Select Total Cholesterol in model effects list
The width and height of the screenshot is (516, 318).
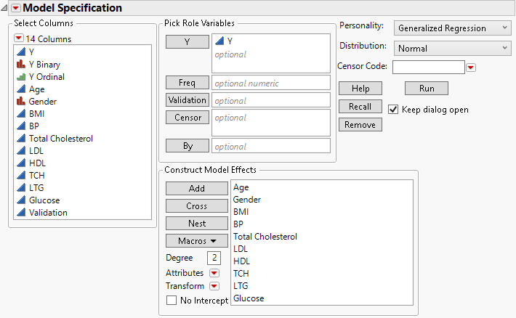coord(265,237)
